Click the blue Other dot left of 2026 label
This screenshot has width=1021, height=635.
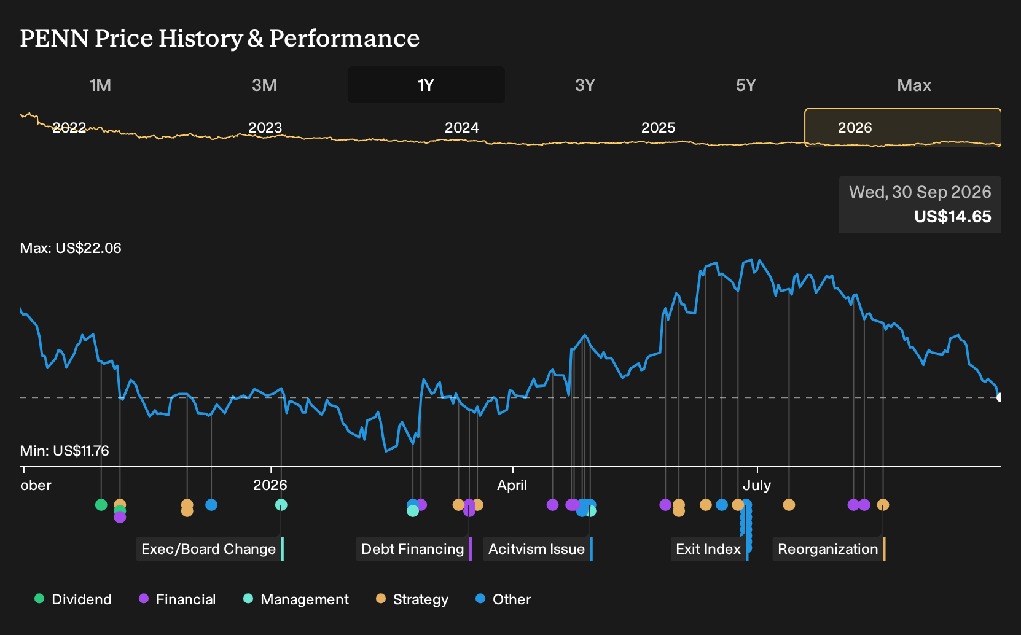click(x=211, y=505)
